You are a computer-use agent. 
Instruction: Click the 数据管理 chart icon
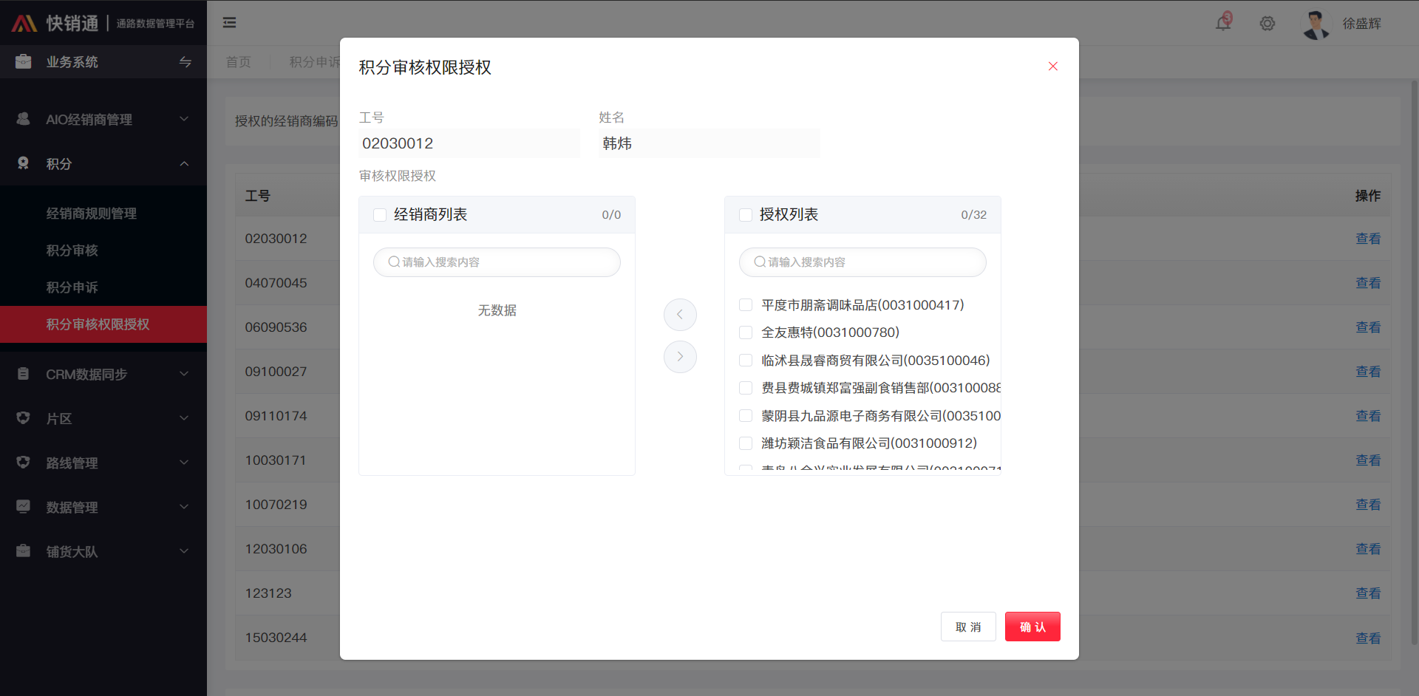tap(24, 507)
